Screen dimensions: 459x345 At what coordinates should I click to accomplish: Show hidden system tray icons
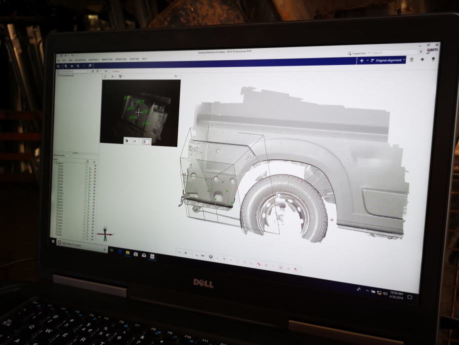pyautogui.click(x=367, y=291)
